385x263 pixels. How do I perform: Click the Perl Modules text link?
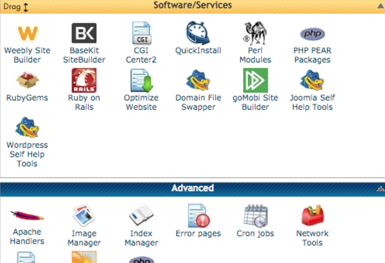click(x=255, y=55)
